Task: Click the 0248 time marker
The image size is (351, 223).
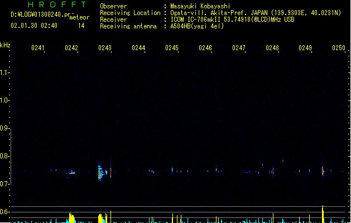Action: pos(272,48)
